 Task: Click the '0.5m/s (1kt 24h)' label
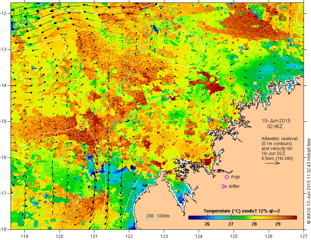pos(277,158)
